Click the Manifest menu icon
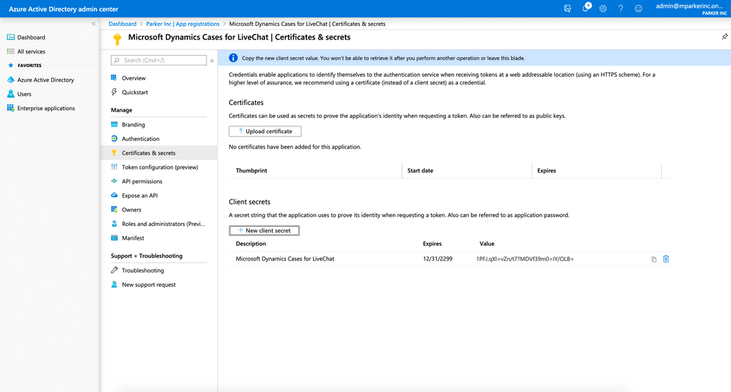The image size is (731, 392). click(114, 238)
